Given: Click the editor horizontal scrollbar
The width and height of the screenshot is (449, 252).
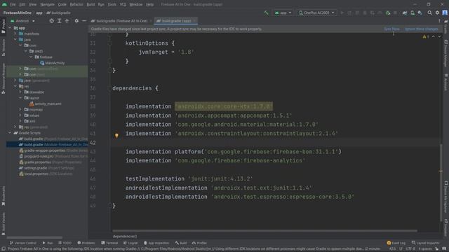Looking at the screenshot, I should point(265,230).
